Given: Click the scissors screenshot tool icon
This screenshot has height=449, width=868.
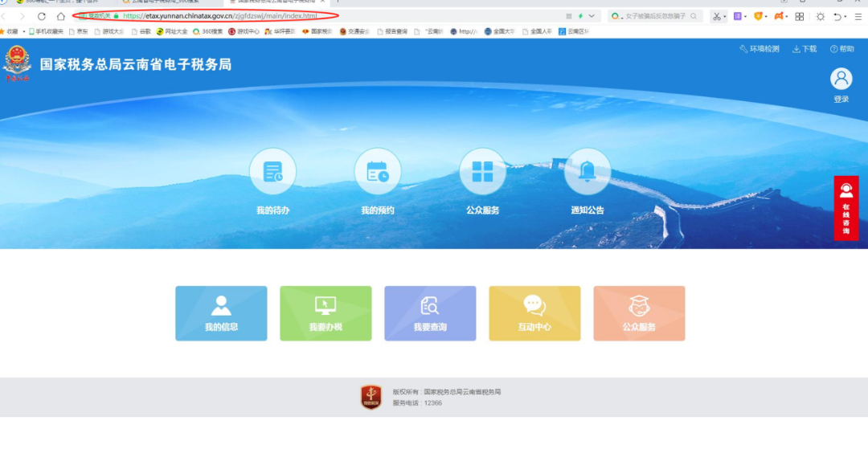Looking at the screenshot, I should coord(717,17).
